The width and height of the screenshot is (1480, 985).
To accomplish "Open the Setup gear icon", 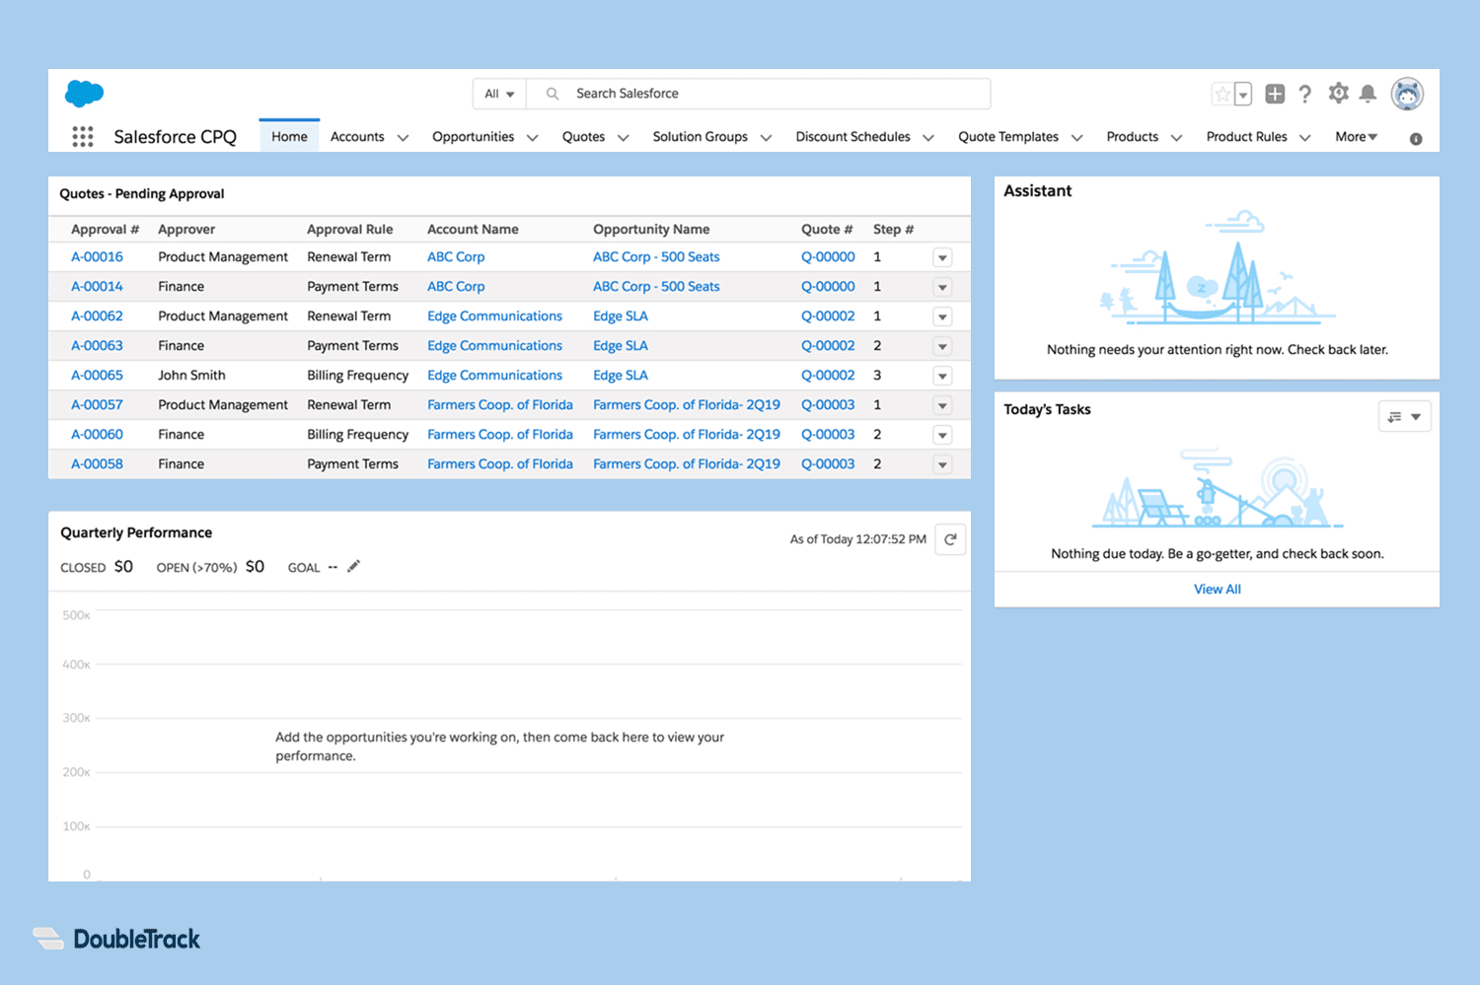I will tap(1338, 94).
